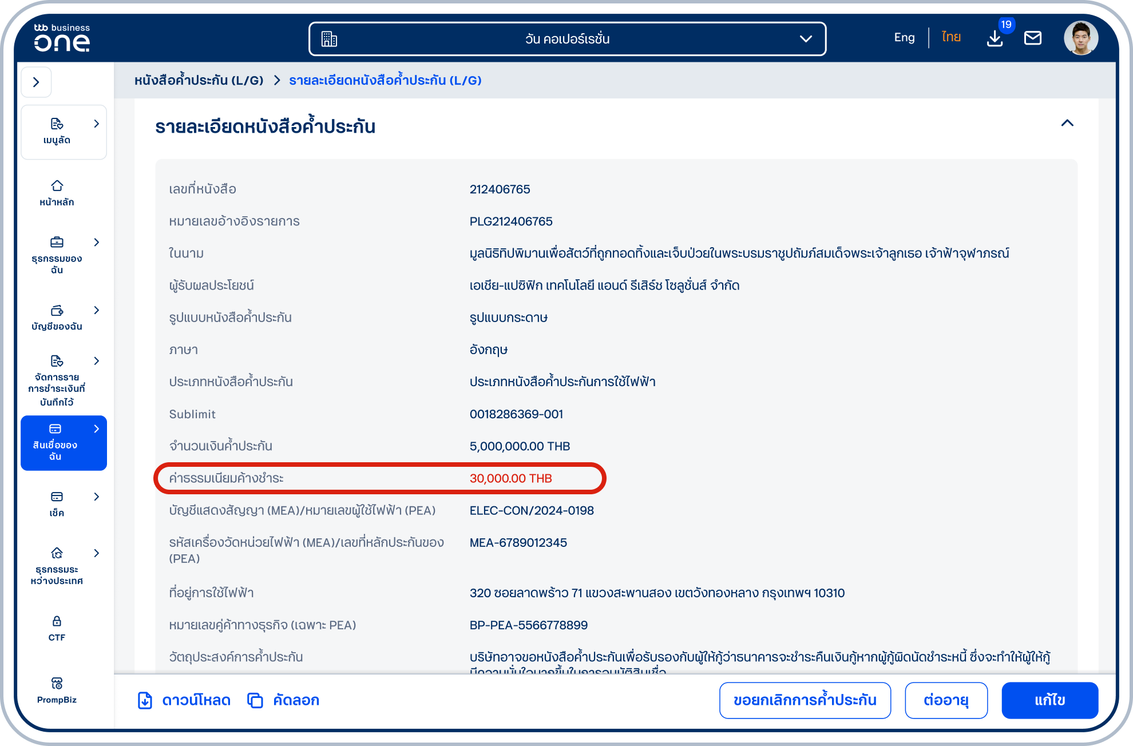Click รายละเอียดหนังสือค้ำประกัน (L/G) breadcrumb
The image size is (1133, 746).
[385, 80]
